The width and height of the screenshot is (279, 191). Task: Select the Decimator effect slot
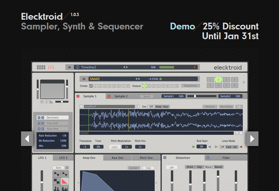(53, 118)
